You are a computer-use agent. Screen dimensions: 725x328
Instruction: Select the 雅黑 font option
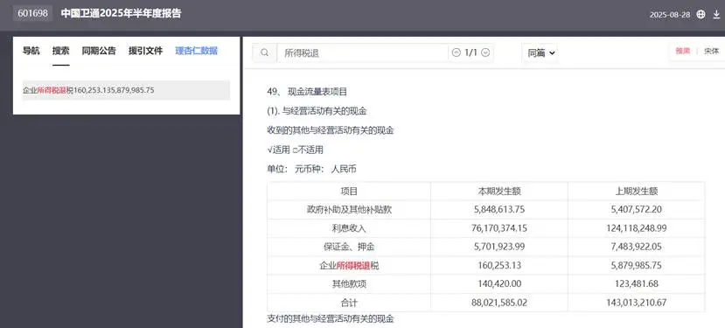point(682,52)
